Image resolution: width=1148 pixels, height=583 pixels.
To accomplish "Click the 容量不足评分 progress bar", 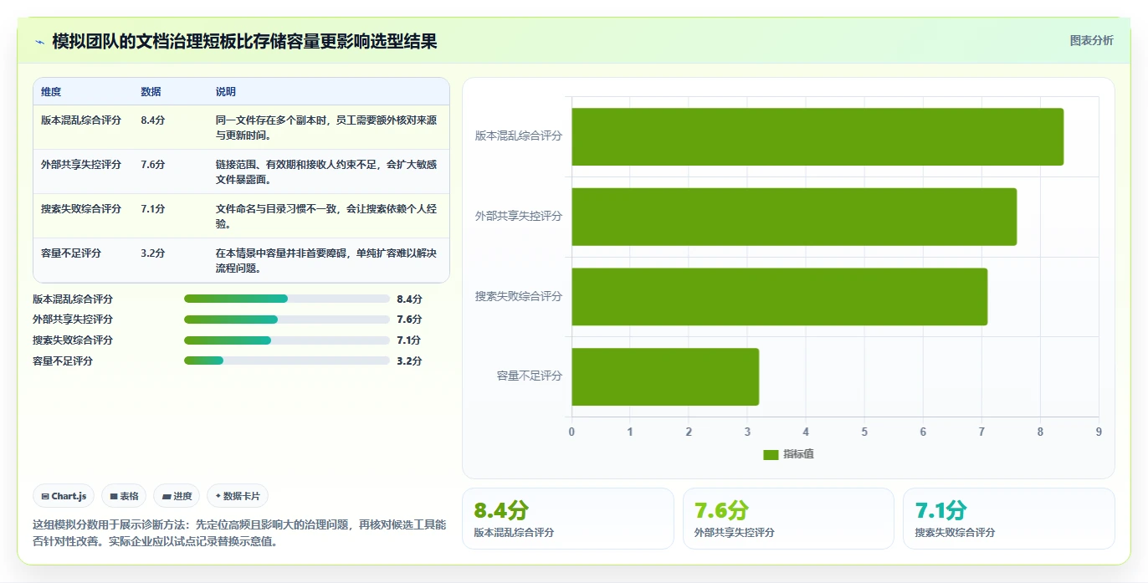I will [x=287, y=361].
